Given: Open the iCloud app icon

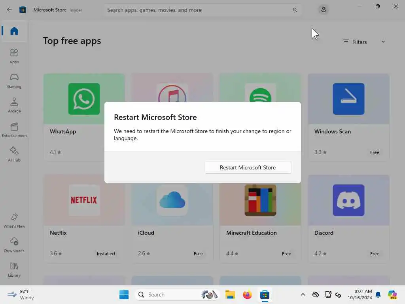Looking at the screenshot, I should click(172, 200).
